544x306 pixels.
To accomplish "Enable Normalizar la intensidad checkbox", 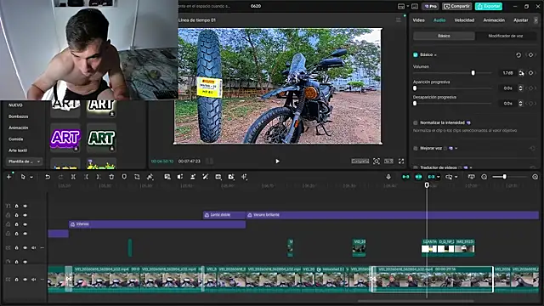I will [x=416, y=122].
